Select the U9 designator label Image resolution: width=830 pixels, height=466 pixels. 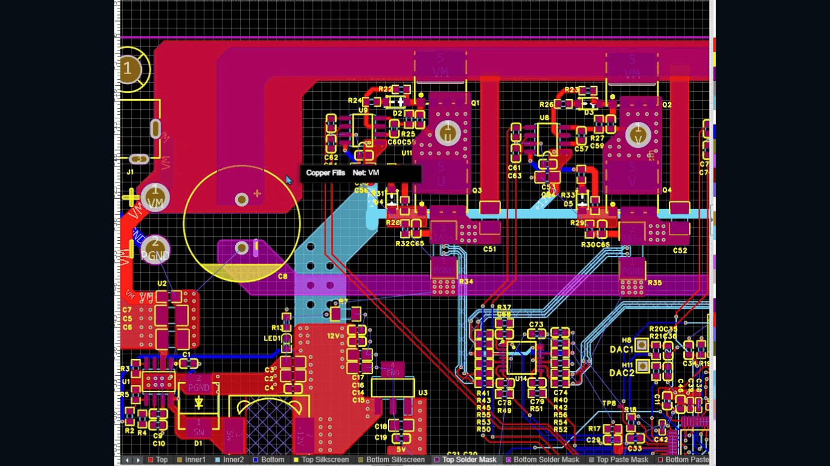[x=363, y=110]
